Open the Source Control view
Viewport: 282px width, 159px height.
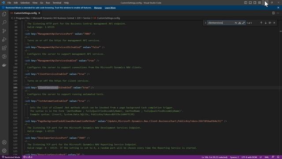(x=4, y=31)
